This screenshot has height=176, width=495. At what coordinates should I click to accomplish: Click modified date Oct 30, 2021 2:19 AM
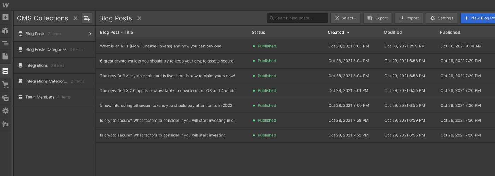tap(405, 46)
